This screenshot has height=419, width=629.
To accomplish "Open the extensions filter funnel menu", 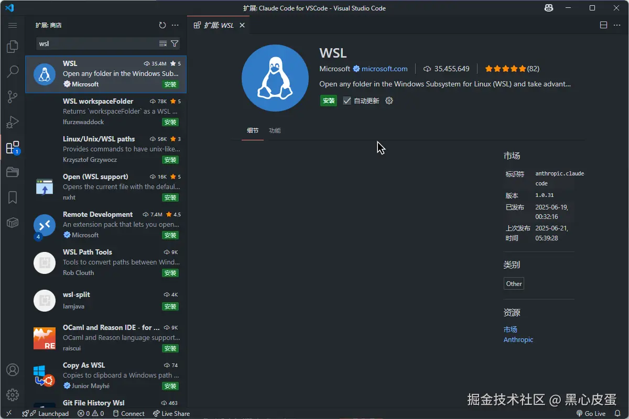I will point(175,43).
